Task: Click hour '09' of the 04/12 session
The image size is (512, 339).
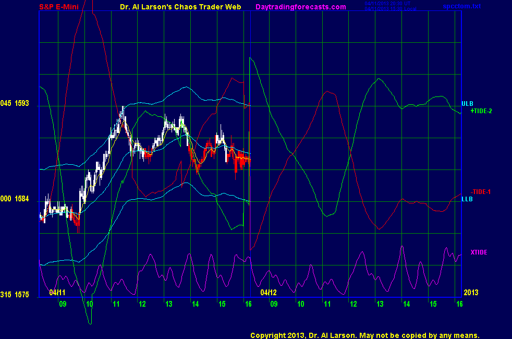Action: click(x=274, y=304)
